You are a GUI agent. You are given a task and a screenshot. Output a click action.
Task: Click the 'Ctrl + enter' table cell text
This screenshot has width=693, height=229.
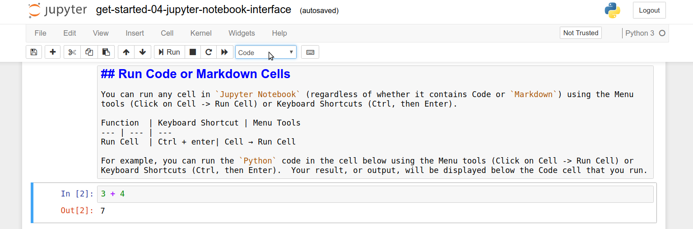(x=186, y=142)
